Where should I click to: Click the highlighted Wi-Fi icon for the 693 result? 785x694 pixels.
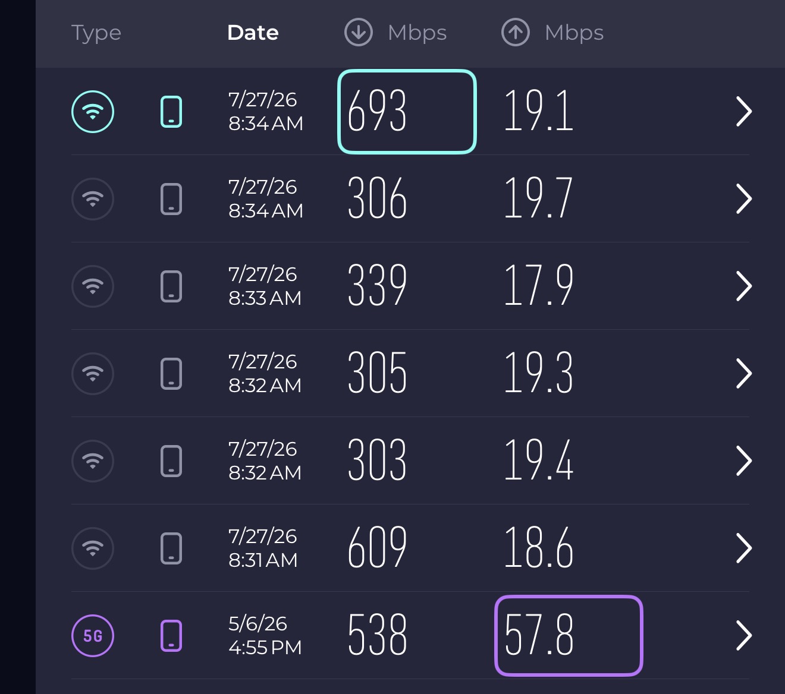click(93, 111)
